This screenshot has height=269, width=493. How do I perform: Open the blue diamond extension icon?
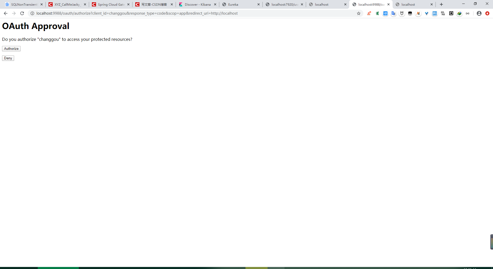coord(426,13)
